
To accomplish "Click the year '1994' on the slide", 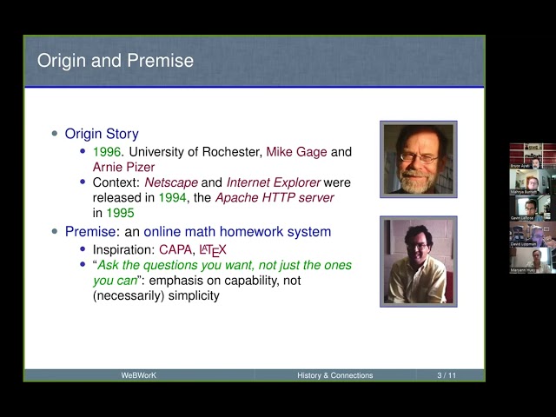I will 172,197.
